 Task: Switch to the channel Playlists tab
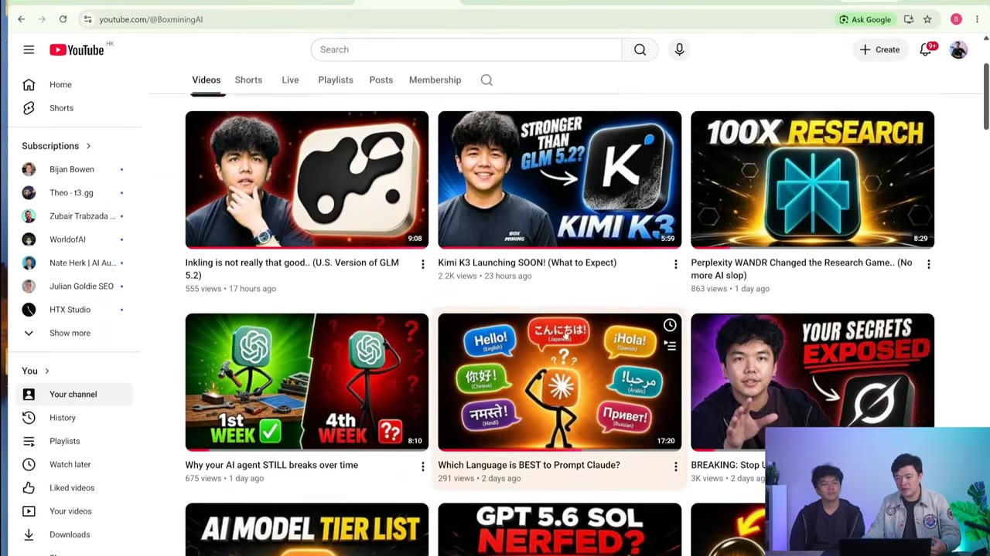(336, 80)
